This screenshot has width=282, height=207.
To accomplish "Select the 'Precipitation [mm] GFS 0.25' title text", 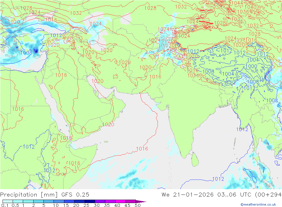I will coord(45,195).
